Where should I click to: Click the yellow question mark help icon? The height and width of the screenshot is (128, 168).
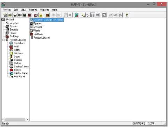[x=127, y=15]
